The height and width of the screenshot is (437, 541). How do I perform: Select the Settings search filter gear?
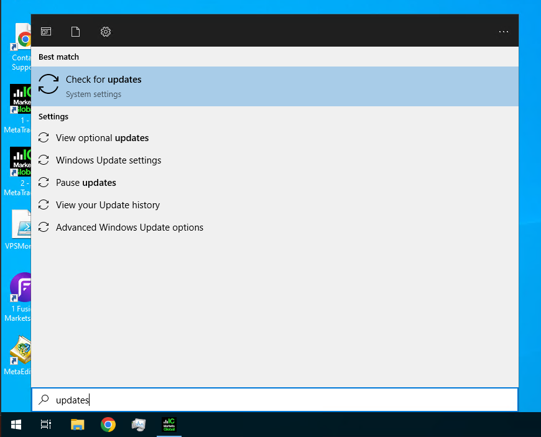[105, 31]
